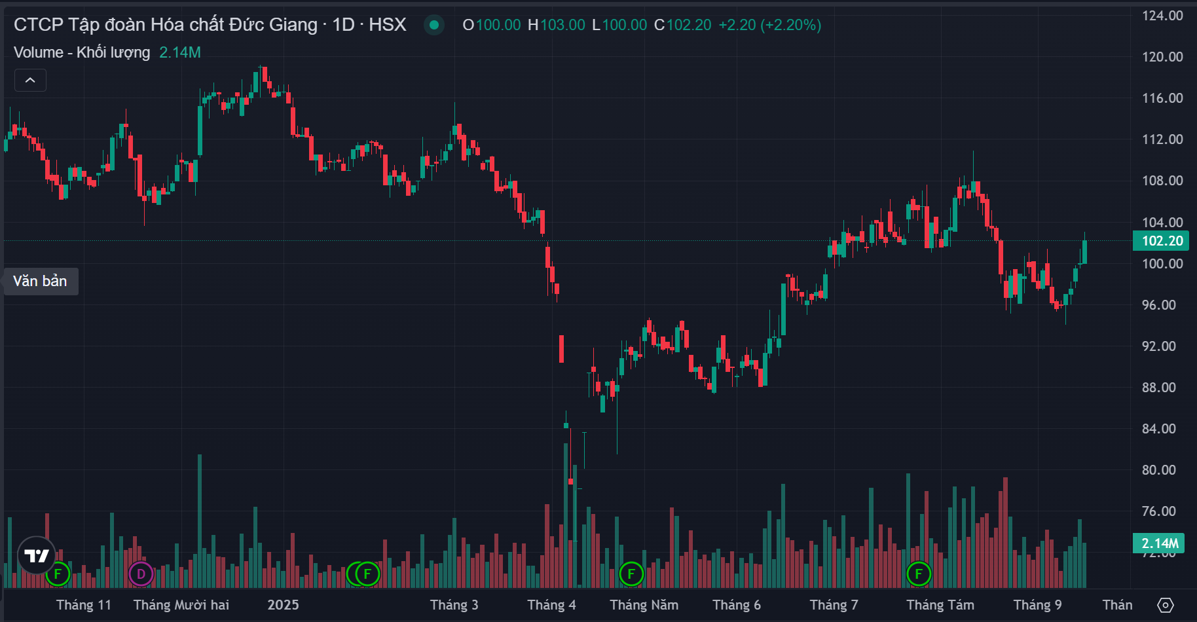Click the 112.00 price scale label
This screenshot has height=622, width=1197.
coord(1162,139)
